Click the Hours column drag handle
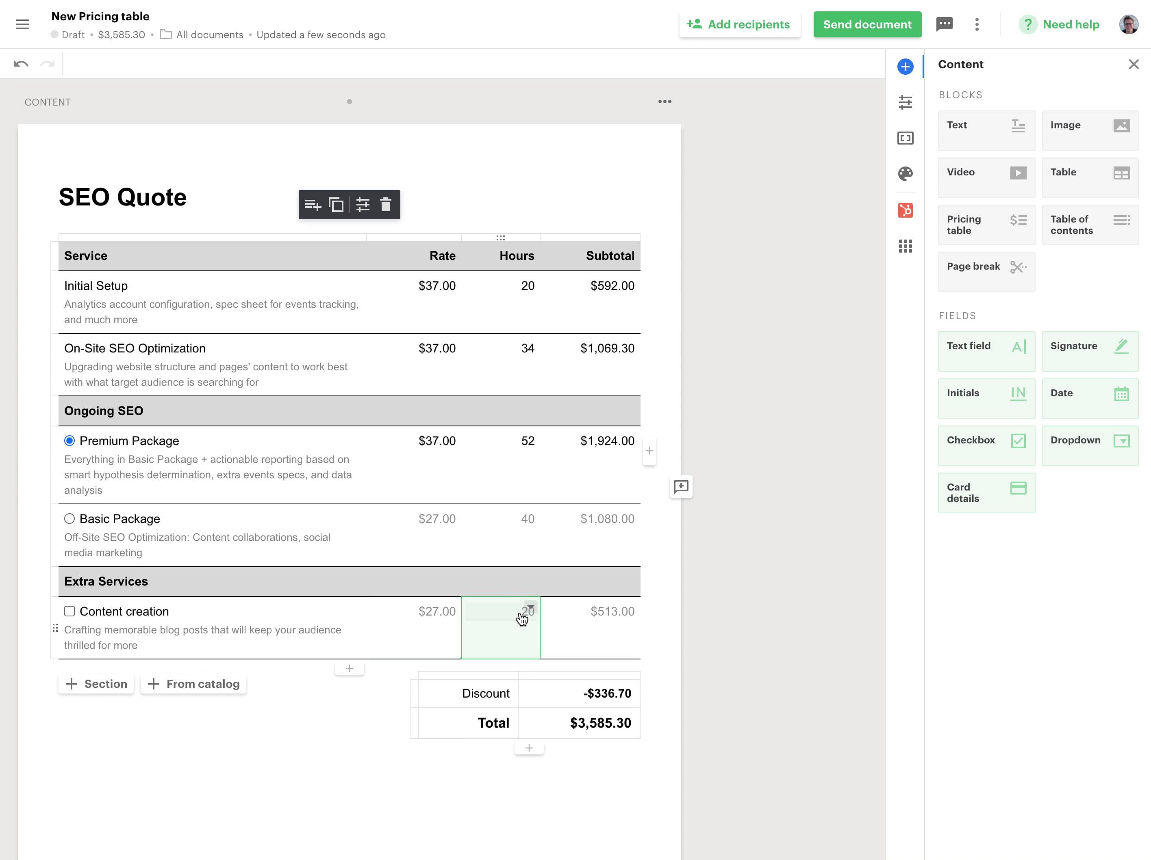Viewport: 1151px width, 860px height. click(500, 238)
